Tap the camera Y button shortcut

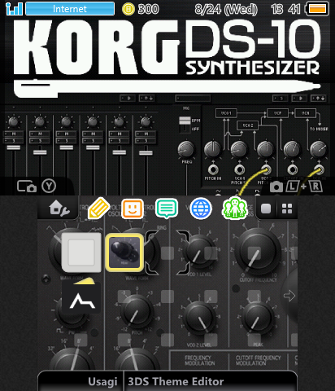(37, 186)
